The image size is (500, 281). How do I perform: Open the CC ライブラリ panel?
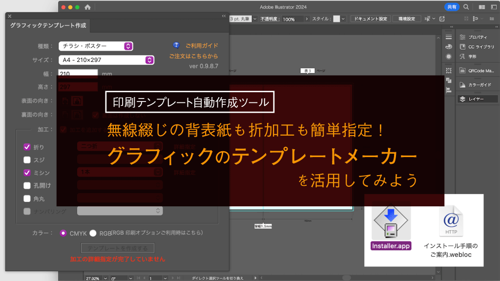476,46
